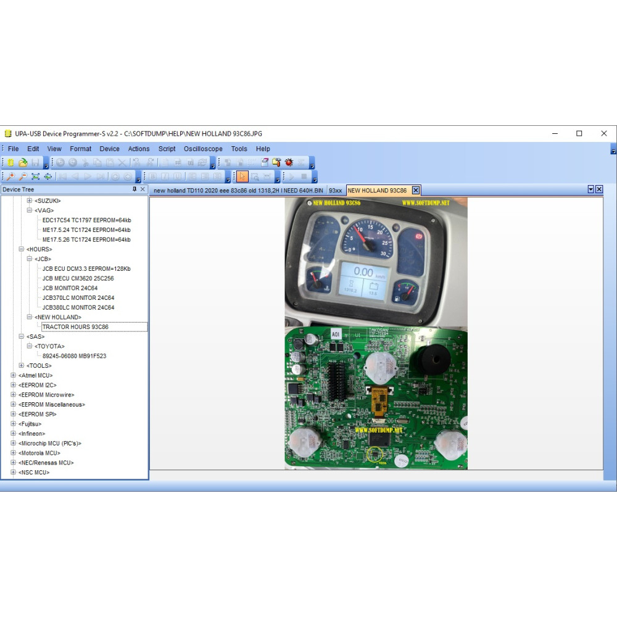Viewport: 617px width, 617px height.
Task: Toggle Device Tree auto-hide pin
Action: (135, 189)
